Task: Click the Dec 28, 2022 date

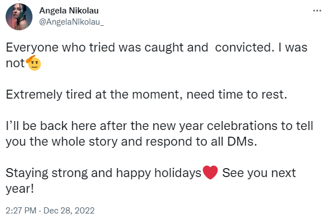Action: point(69,211)
